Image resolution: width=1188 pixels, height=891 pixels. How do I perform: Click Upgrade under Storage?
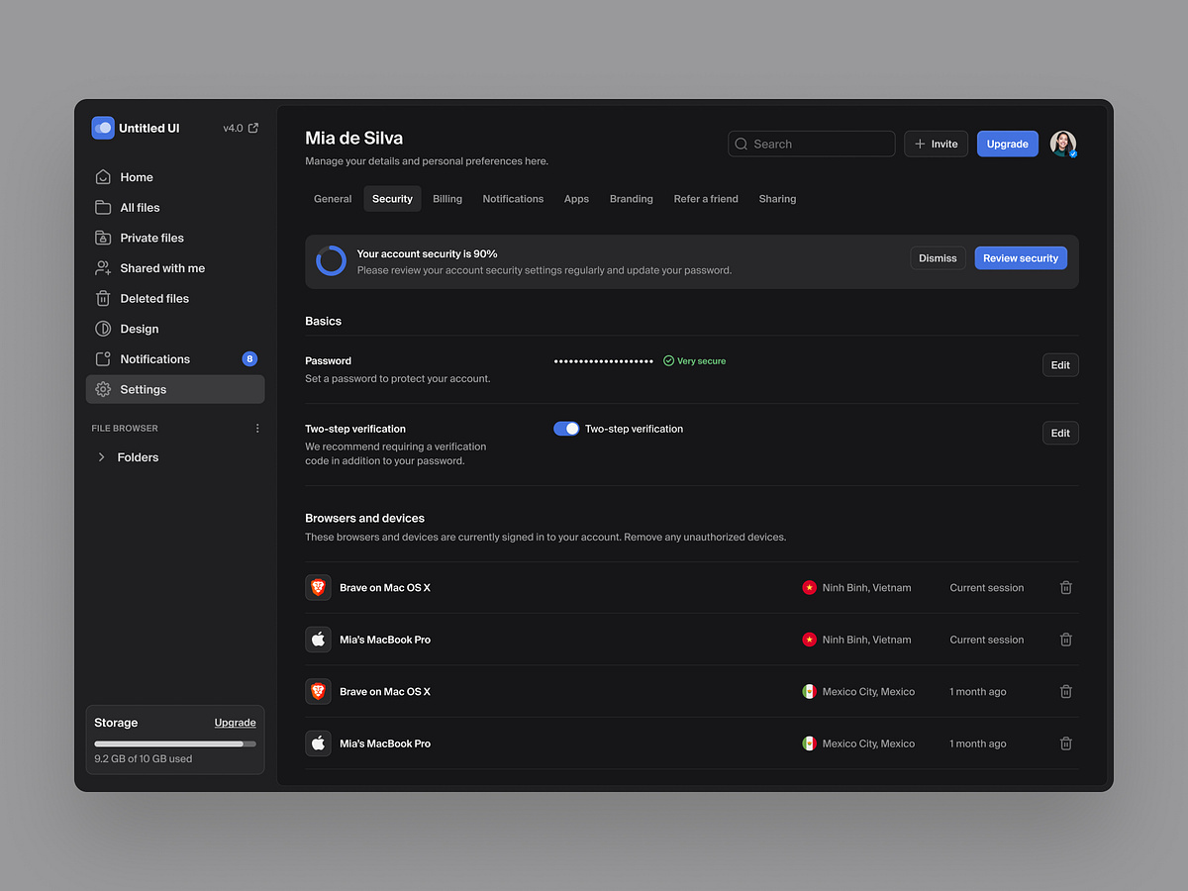[x=235, y=723]
